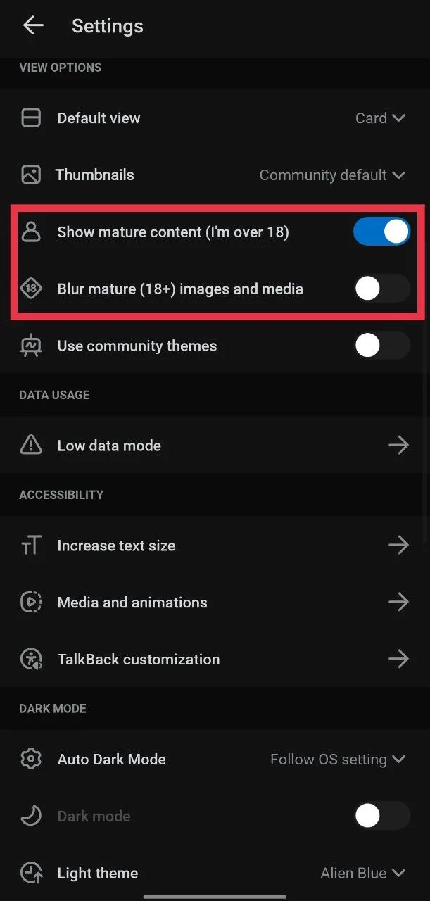The image size is (430, 901).
Task: Click the Increase text size icon
Action: pyautogui.click(x=31, y=545)
